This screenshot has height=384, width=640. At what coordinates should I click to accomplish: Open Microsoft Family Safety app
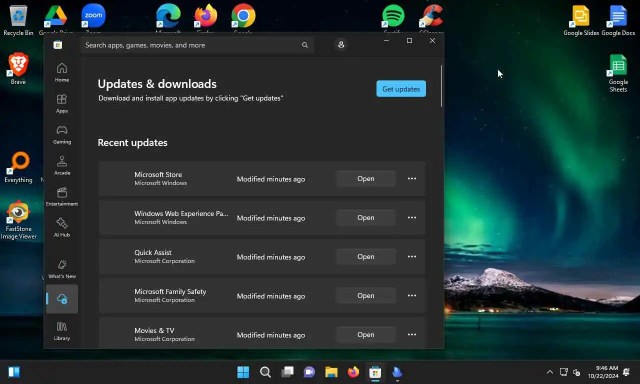[366, 295]
